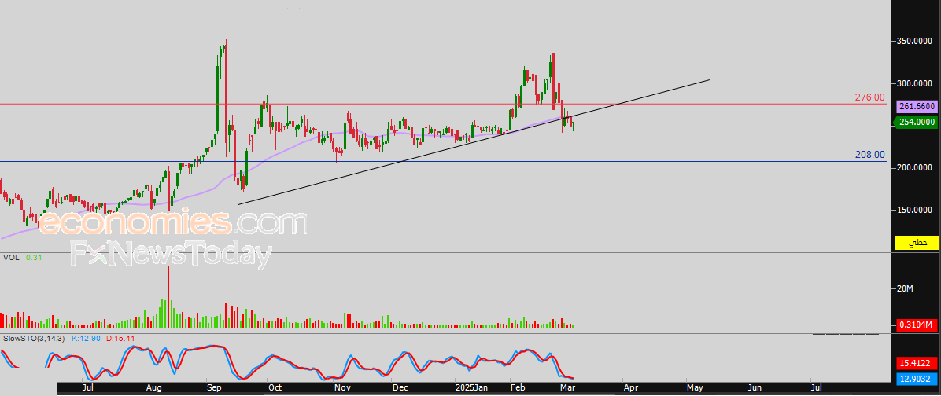Click the 2025Jan timeline label
Viewport: 941px width, 396px height.
470,389
